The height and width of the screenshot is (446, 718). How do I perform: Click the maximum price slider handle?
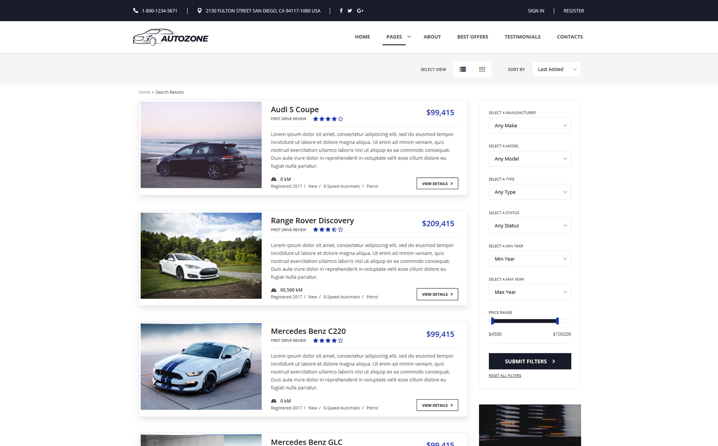[x=557, y=321]
